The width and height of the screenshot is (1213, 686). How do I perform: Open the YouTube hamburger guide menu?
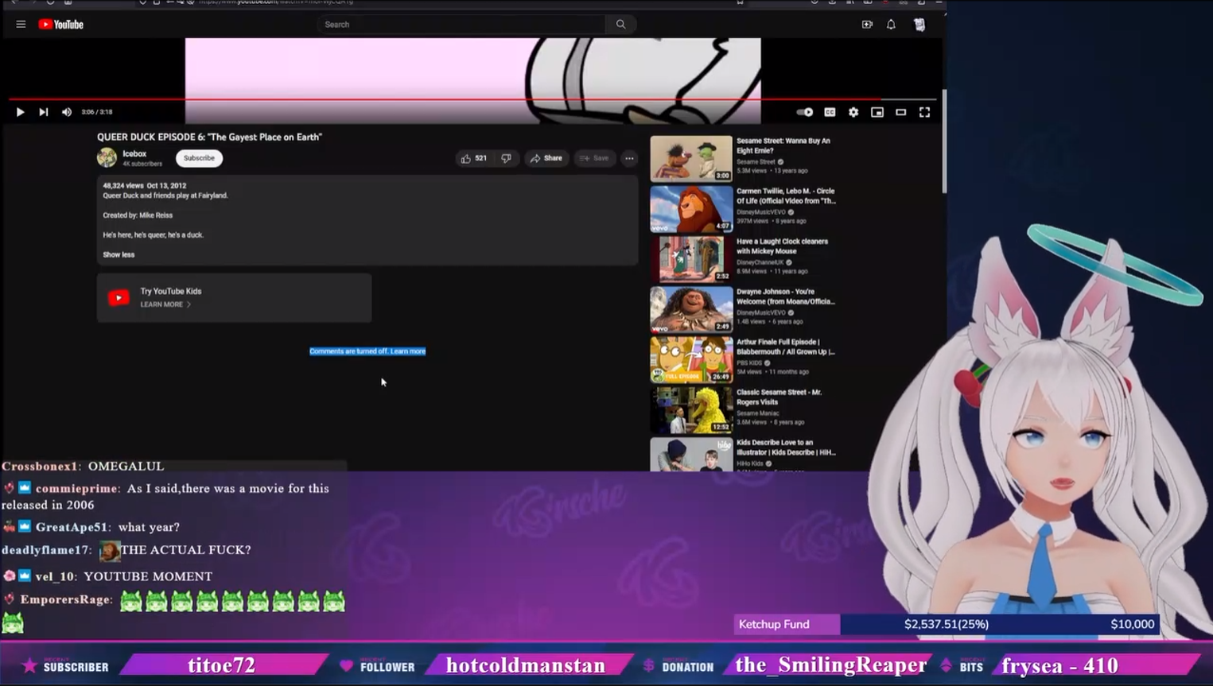point(21,25)
